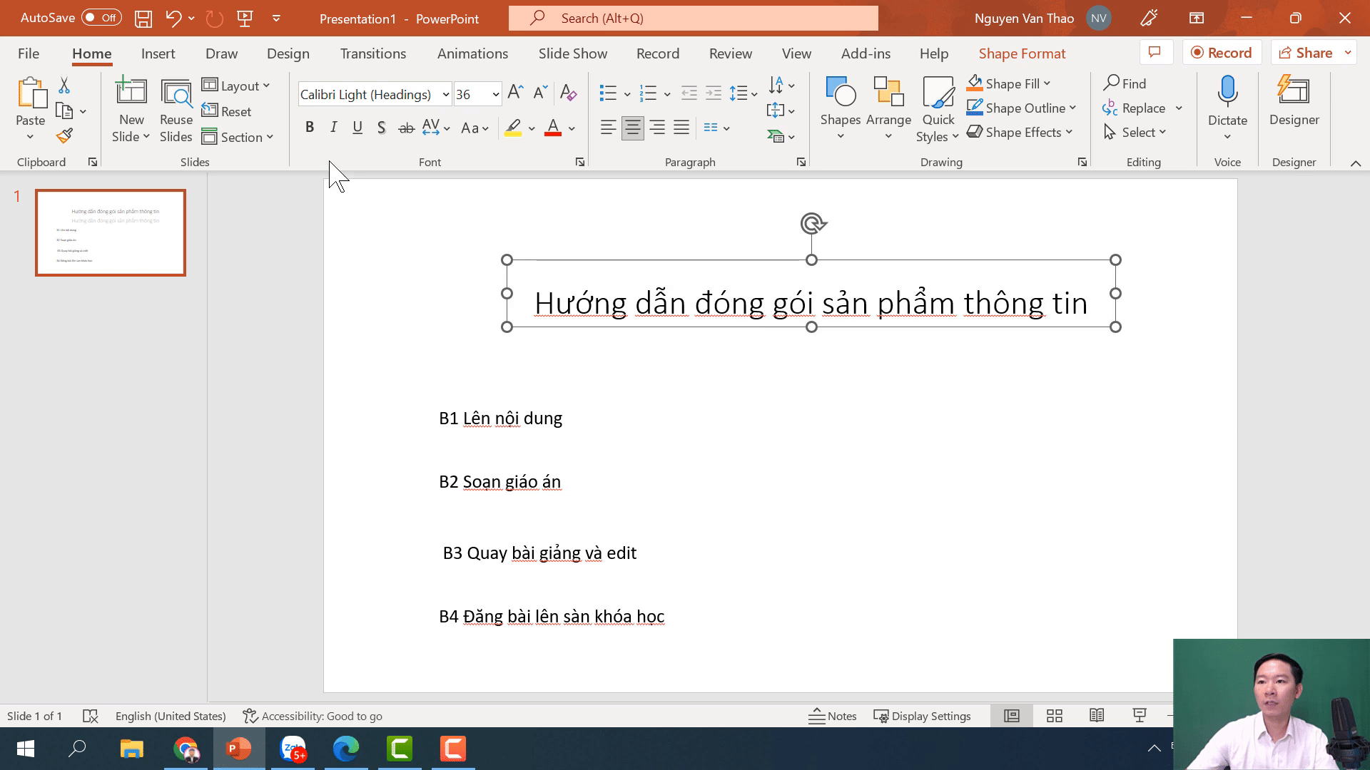This screenshot has width=1370, height=770.
Task: Toggle Italic formatting
Action: [333, 128]
